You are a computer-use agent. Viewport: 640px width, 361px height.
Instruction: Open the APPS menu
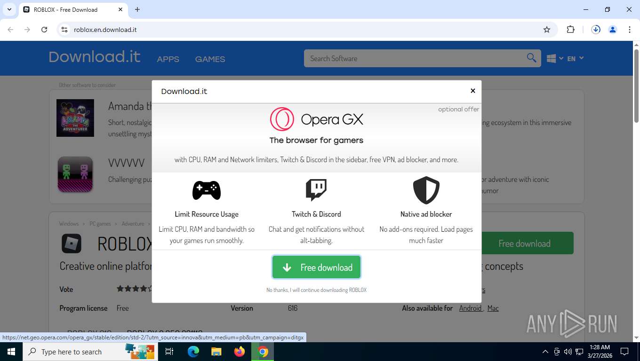point(168,59)
